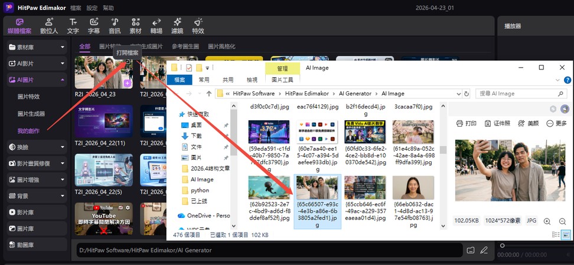Select 下載 in quick access
The height and width of the screenshot is (265, 574).
click(196, 136)
